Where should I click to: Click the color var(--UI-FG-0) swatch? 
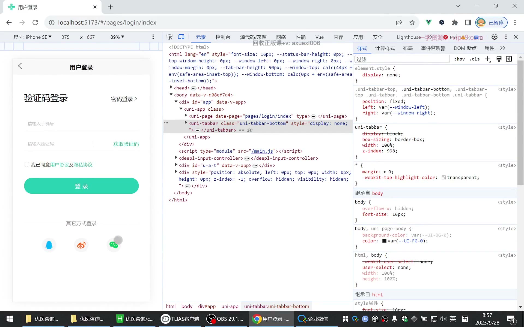[384, 241]
